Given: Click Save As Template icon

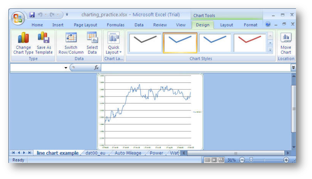Looking at the screenshot, I should pyautogui.click(x=44, y=43).
